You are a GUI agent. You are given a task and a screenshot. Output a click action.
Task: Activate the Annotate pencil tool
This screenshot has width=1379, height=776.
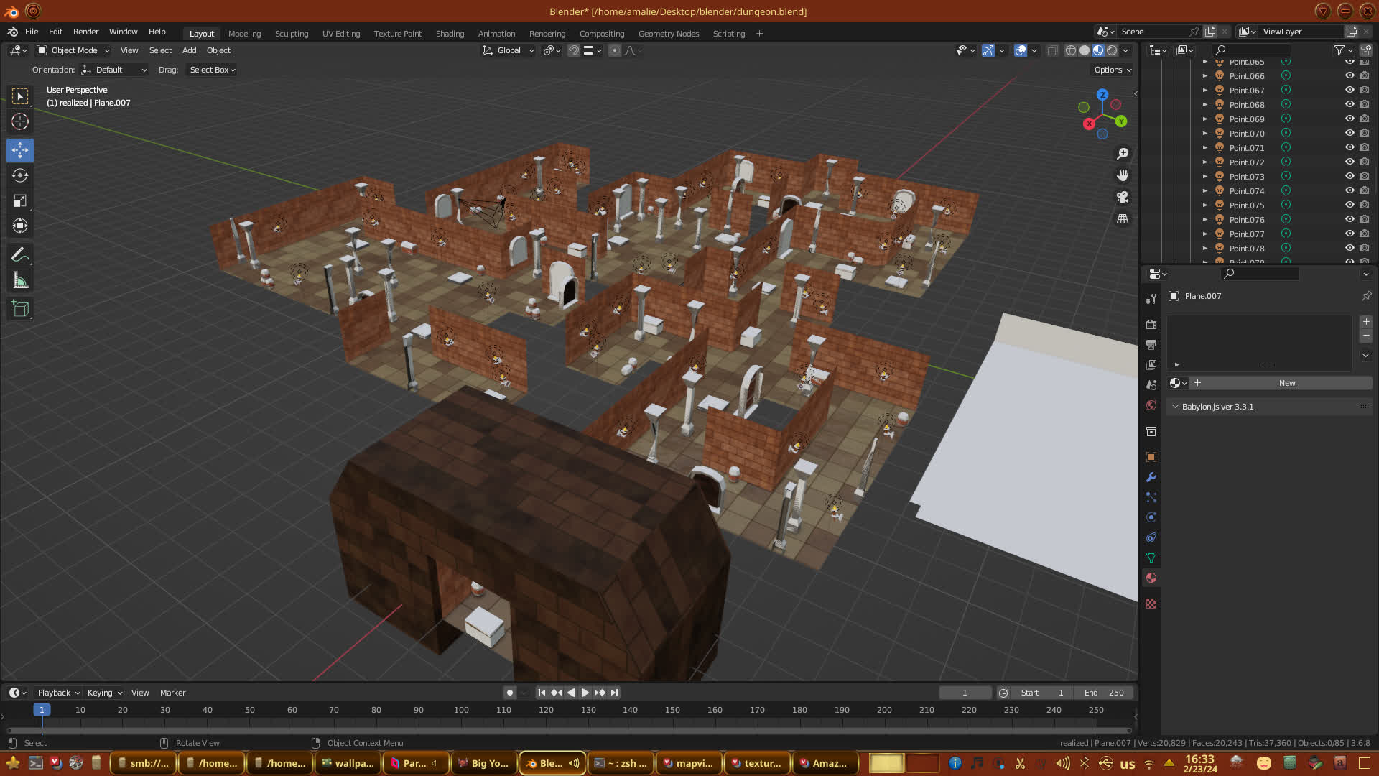(20, 254)
